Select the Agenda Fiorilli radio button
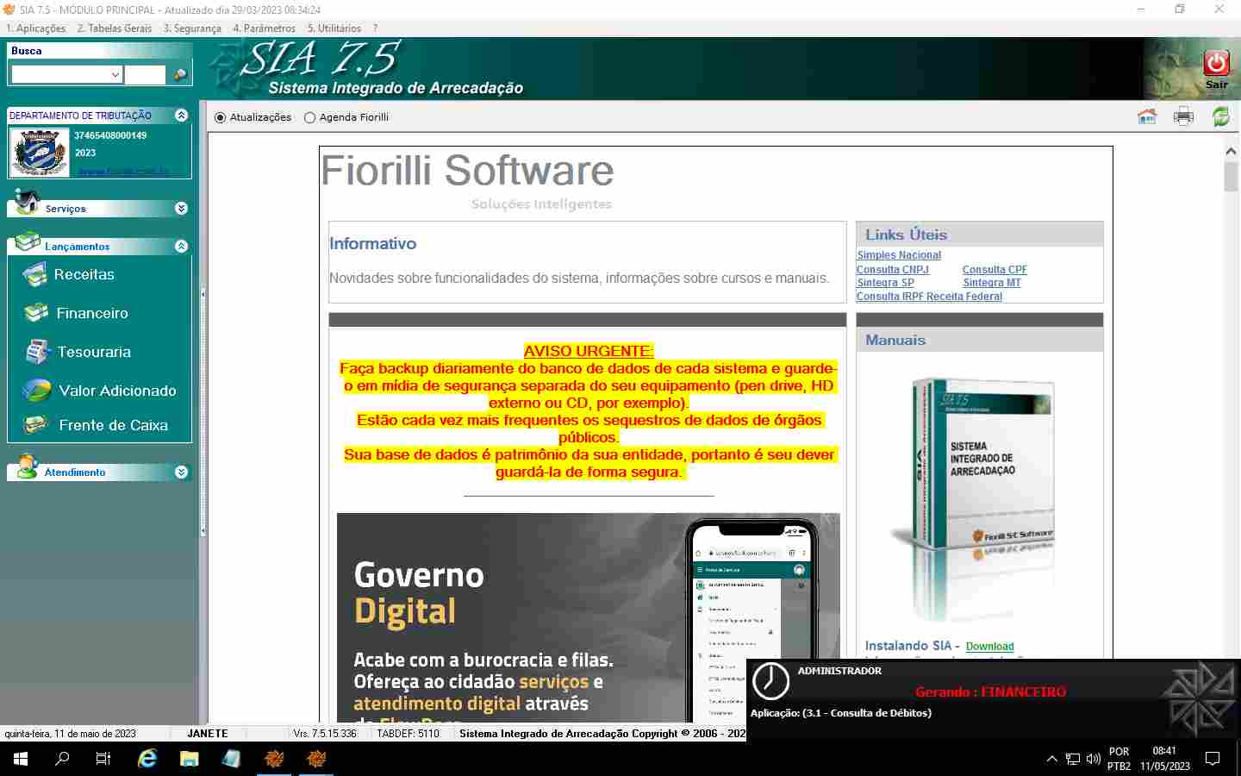 point(310,118)
